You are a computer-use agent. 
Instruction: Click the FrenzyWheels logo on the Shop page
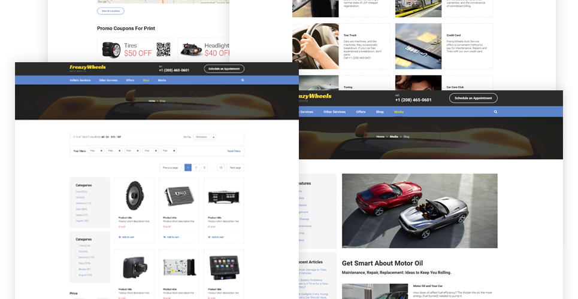(x=87, y=68)
